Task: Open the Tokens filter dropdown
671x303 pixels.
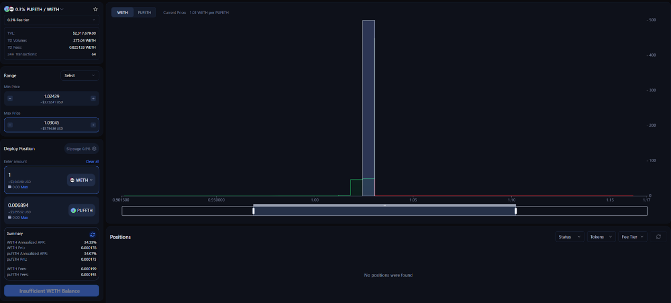Action: (601, 236)
